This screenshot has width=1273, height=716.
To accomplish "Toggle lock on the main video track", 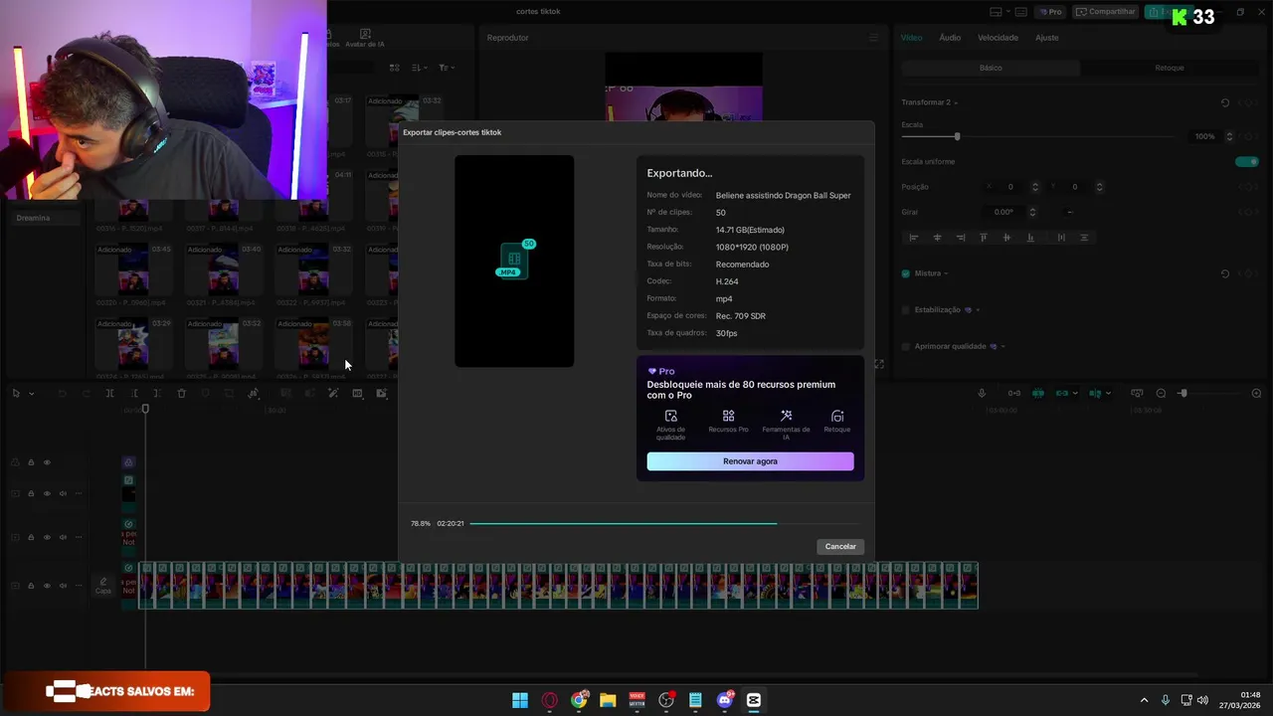I will click(31, 586).
